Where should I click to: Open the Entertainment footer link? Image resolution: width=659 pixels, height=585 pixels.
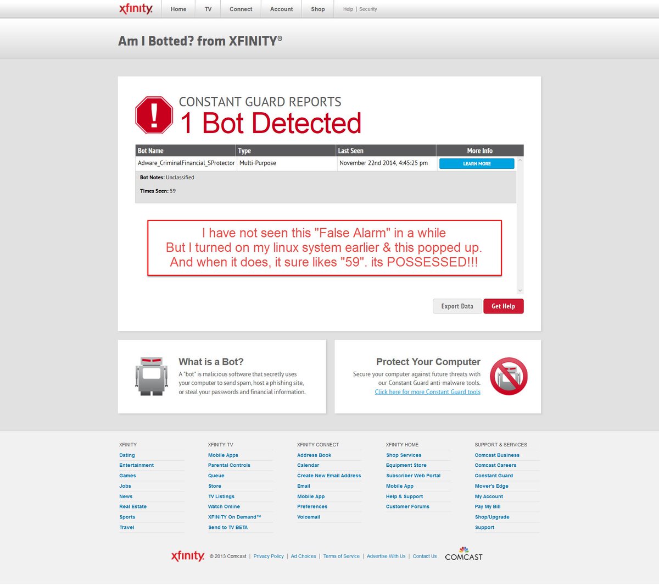136,466
